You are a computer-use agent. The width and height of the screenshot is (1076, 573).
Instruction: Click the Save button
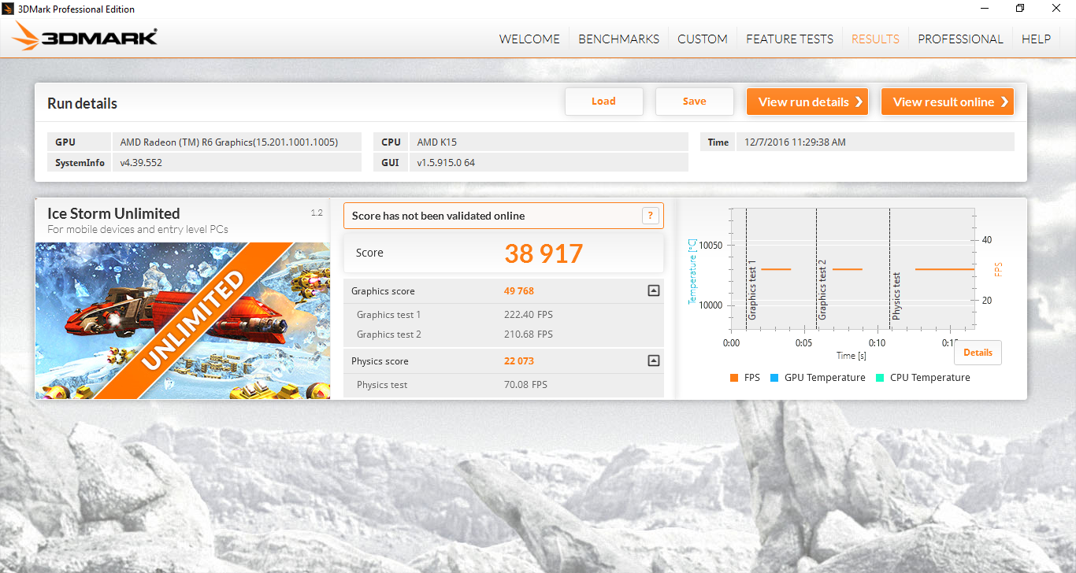[695, 102]
